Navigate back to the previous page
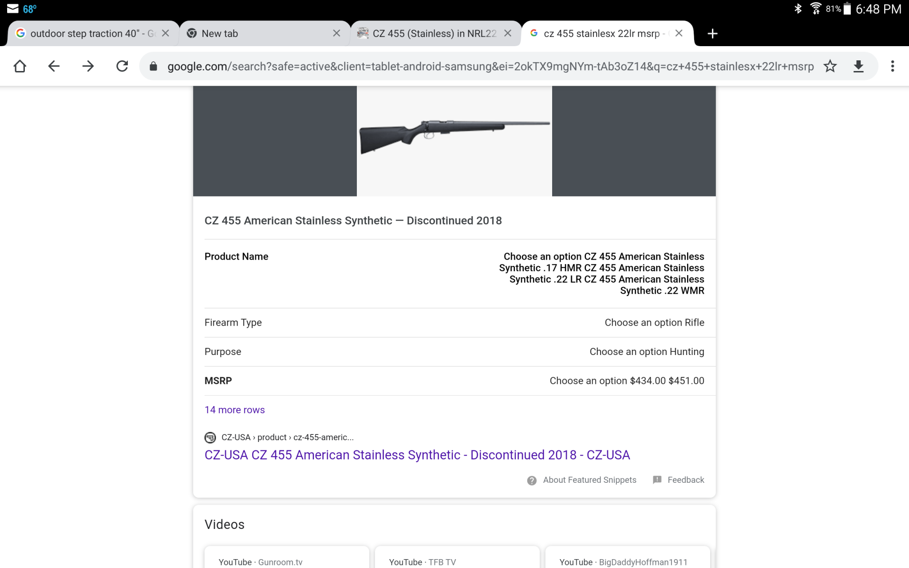Image resolution: width=909 pixels, height=568 pixels. (x=54, y=67)
